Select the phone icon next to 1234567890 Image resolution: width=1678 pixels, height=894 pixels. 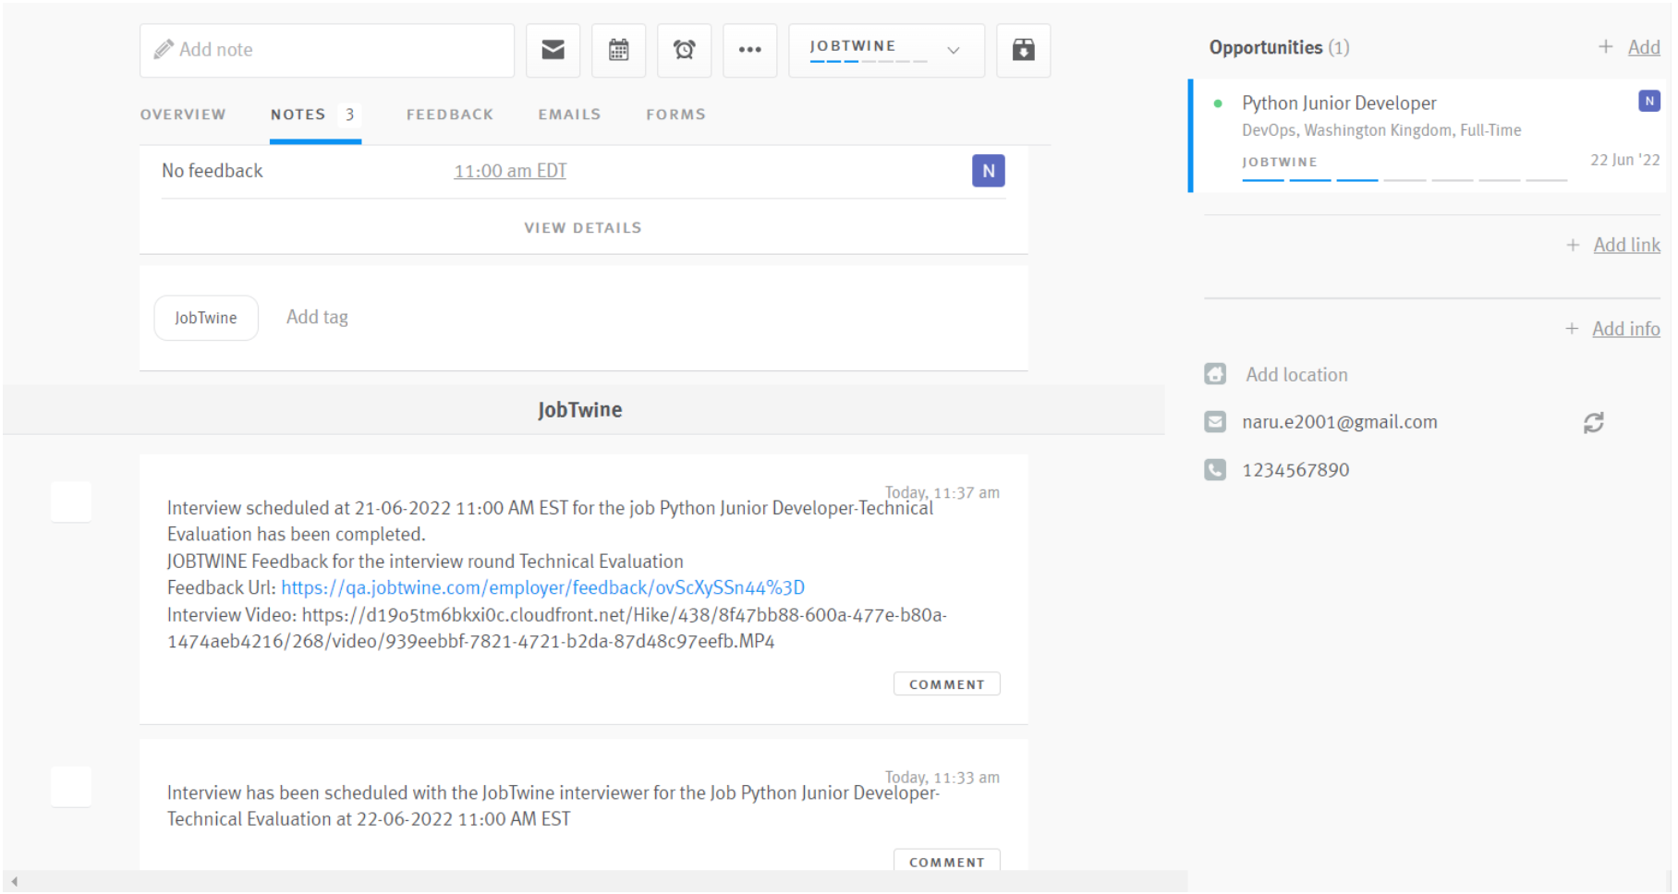coord(1215,469)
